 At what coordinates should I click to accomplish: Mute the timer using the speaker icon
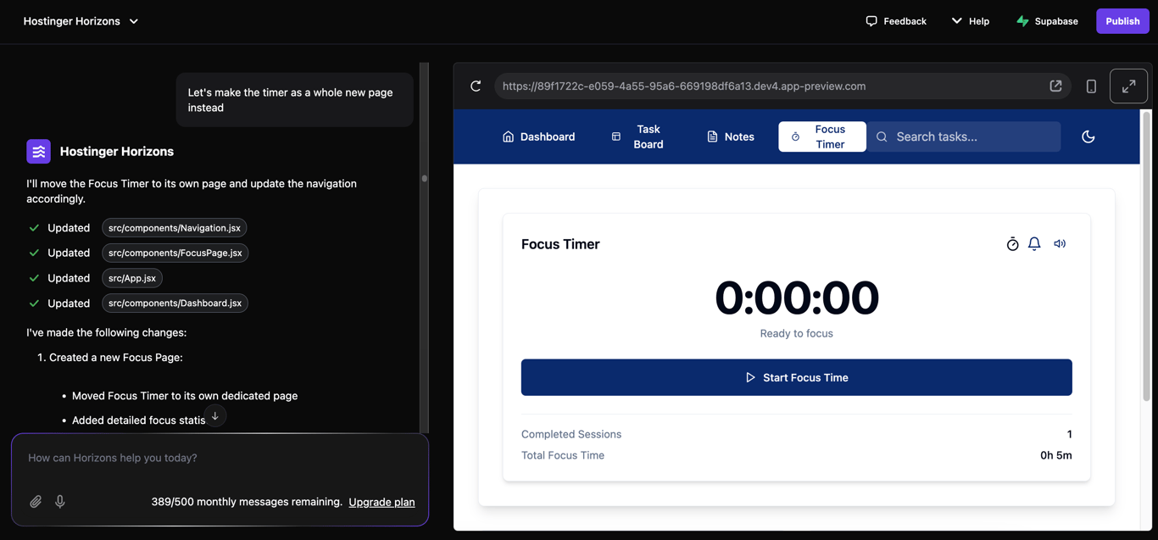click(1060, 243)
